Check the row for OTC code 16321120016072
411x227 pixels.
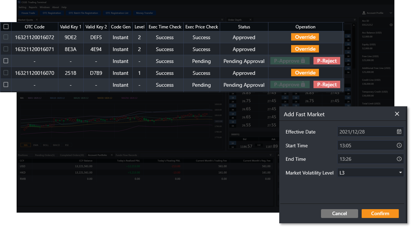pyautogui.click(x=6, y=37)
